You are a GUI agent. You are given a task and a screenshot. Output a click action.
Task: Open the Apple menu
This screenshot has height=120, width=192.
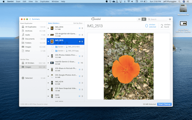click(3, 2)
